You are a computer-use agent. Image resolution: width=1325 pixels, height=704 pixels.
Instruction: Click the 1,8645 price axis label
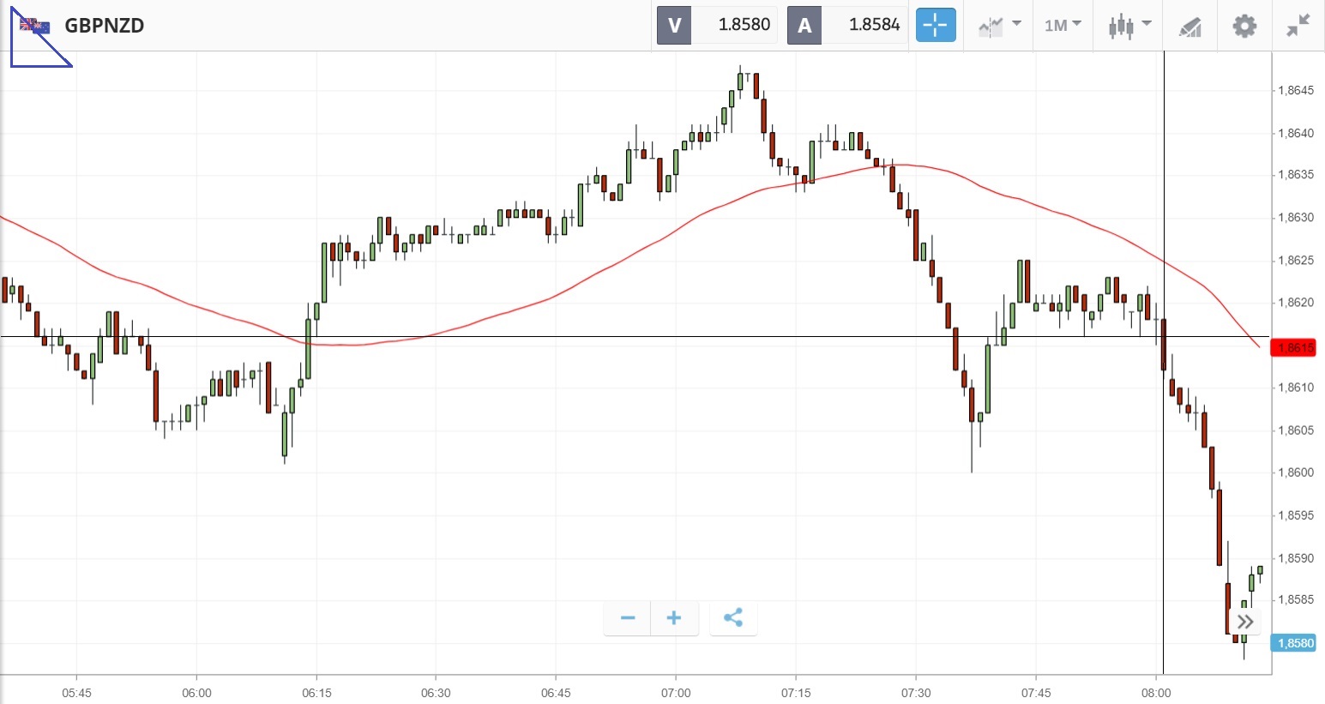[1295, 90]
